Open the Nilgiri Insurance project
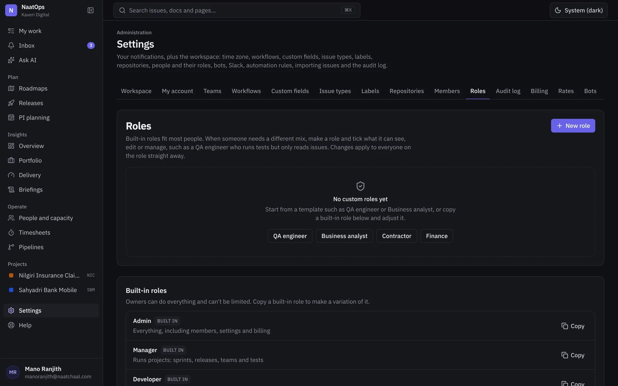Screen dimensions: 618x386 (51, 275)
